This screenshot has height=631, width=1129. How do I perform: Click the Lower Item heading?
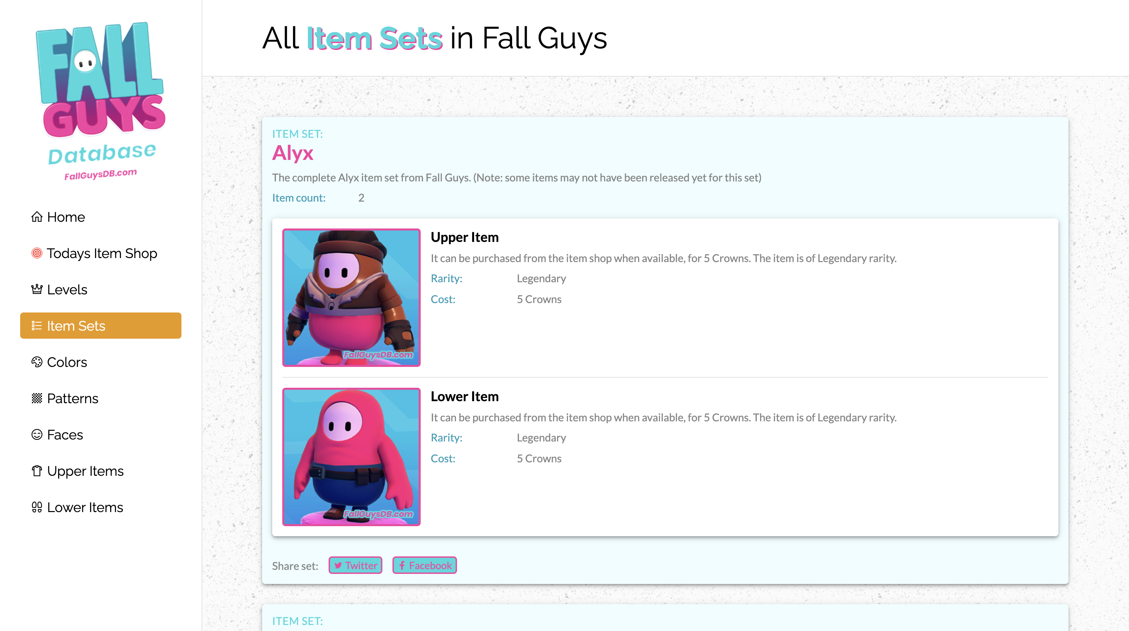(465, 396)
